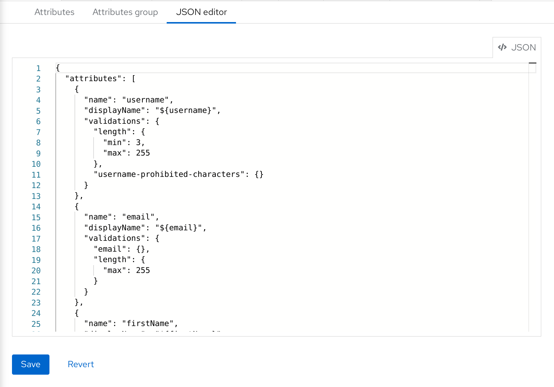
Task: Click the Revert link
Action: pyautogui.click(x=81, y=364)
